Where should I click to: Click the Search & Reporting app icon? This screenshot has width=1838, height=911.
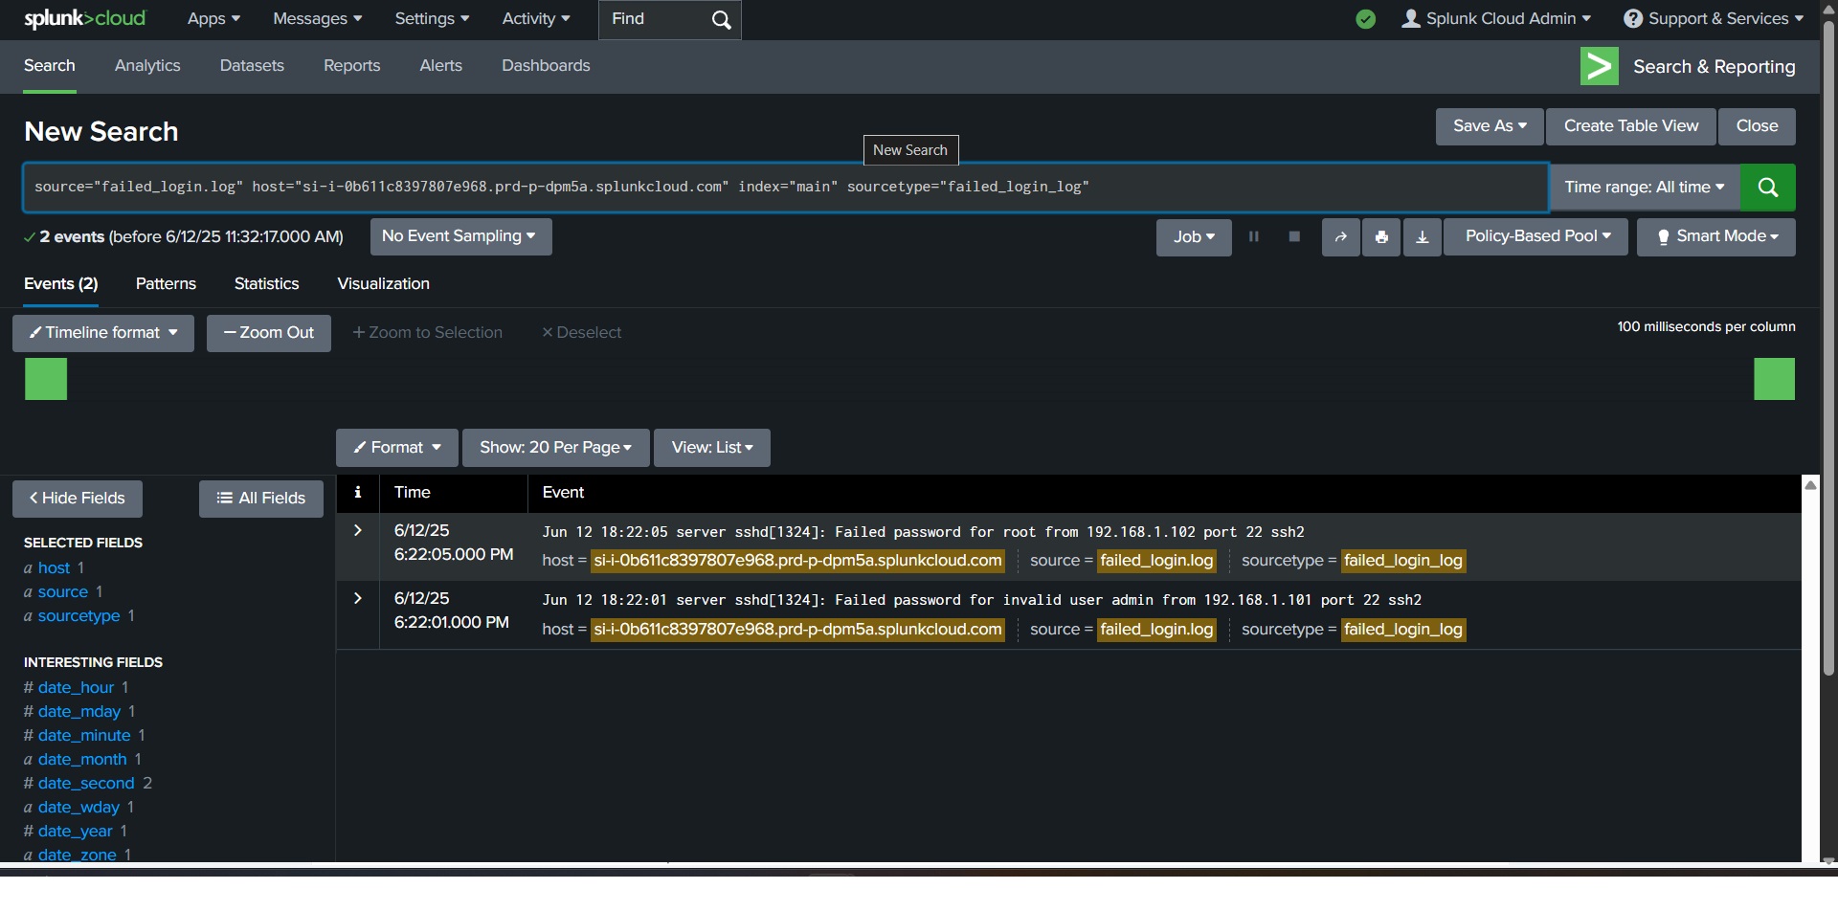click(1600, 66)
